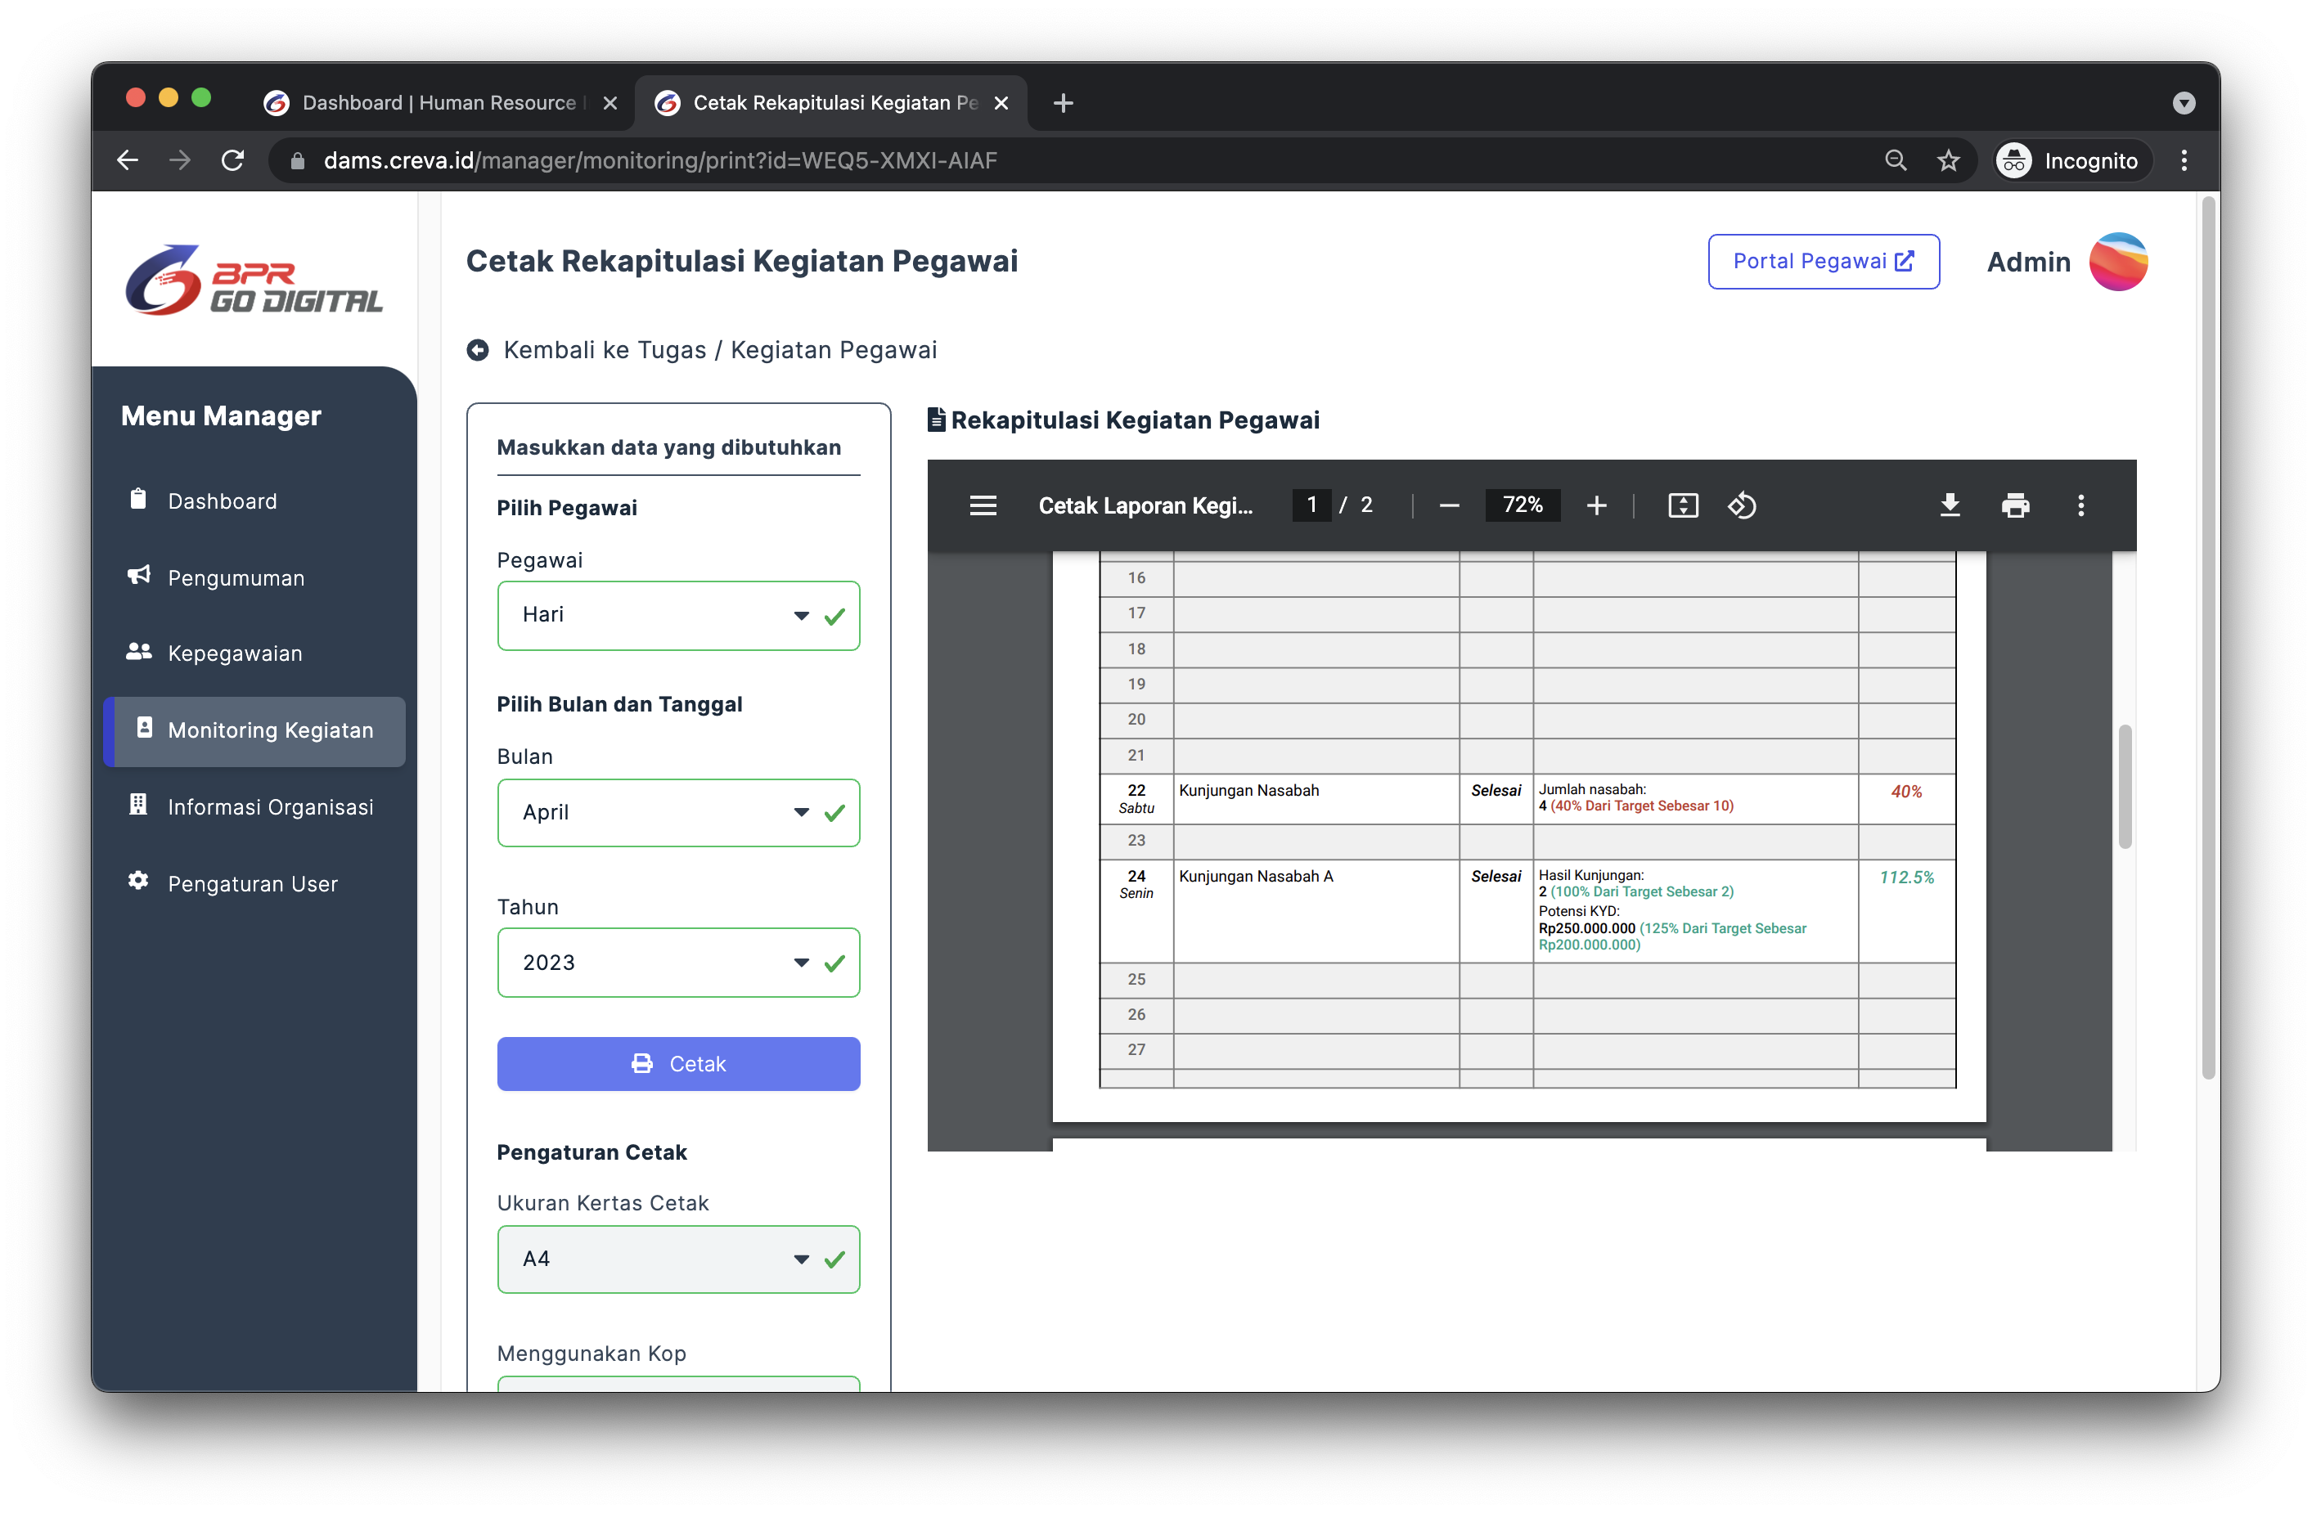
Task: Open browser zoom magnifier icon
Action: pyautogui.click(x=1896, y=160)
